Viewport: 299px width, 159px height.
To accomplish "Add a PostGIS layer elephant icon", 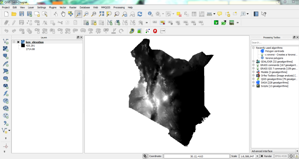I will tap(6, 56).
